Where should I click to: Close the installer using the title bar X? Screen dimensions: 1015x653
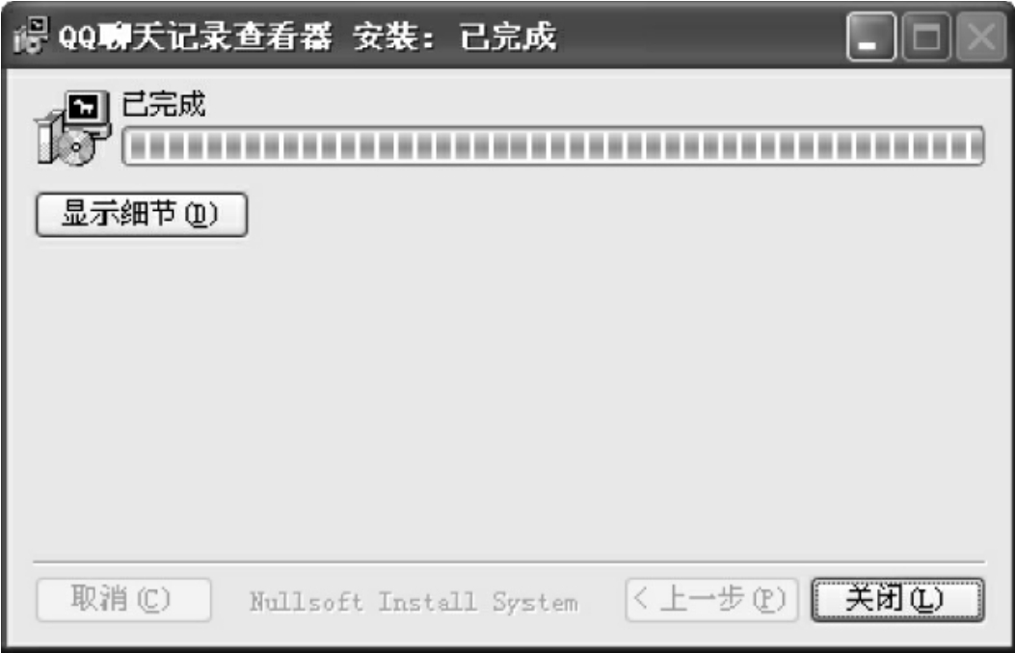pyautogui.click(x=981, y=38)
